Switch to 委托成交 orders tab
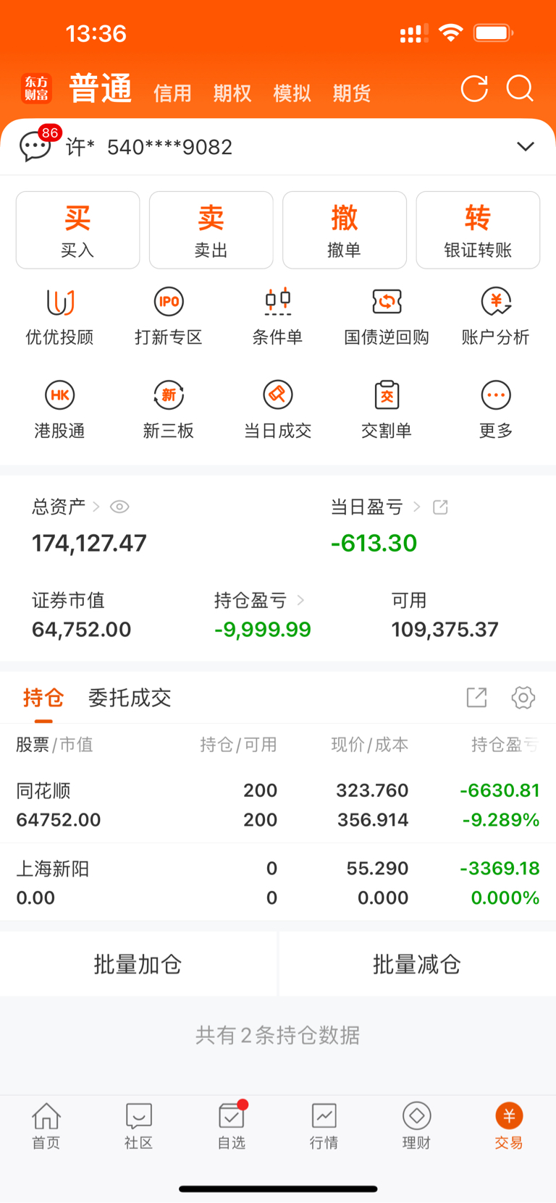 [x=130, y=698]
